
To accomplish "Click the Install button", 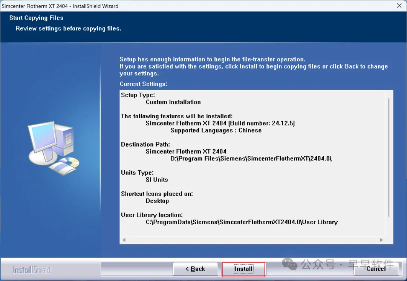I will tap(243, 269).
